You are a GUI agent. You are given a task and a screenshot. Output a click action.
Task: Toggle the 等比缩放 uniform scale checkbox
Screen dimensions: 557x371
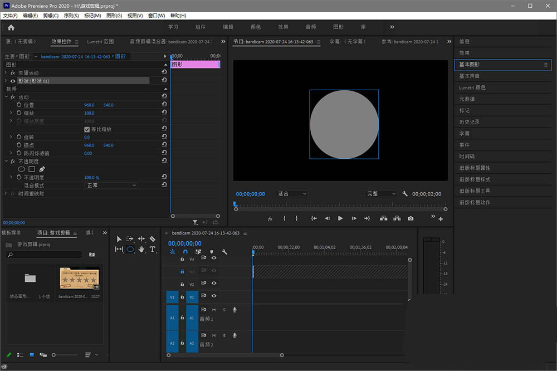pos(87,129)
